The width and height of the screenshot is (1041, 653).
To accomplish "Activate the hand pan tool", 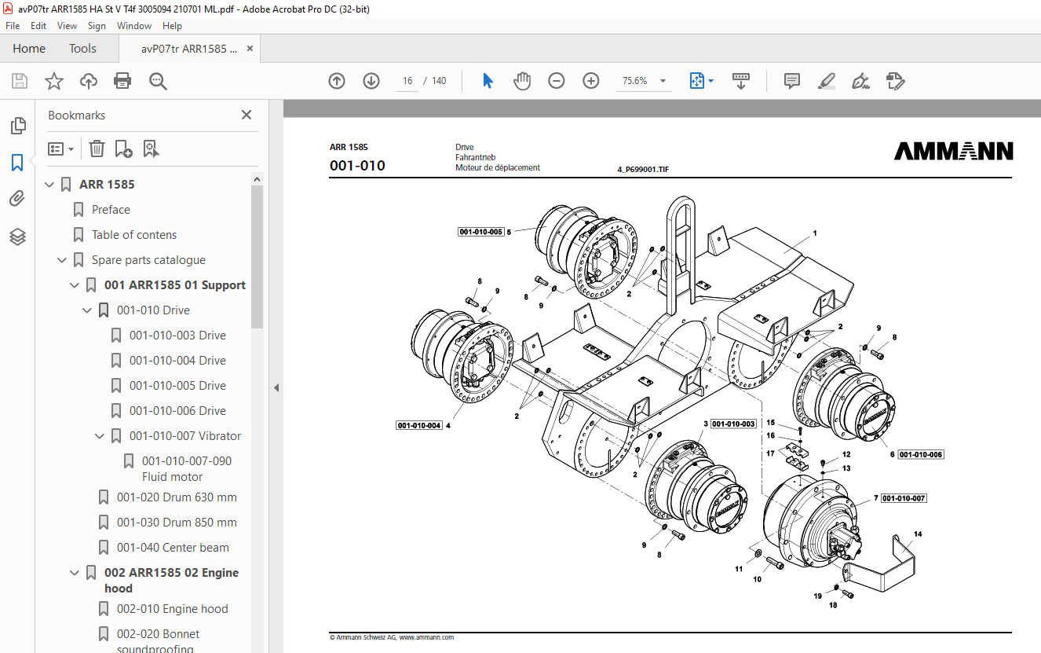I will point(522,81).
